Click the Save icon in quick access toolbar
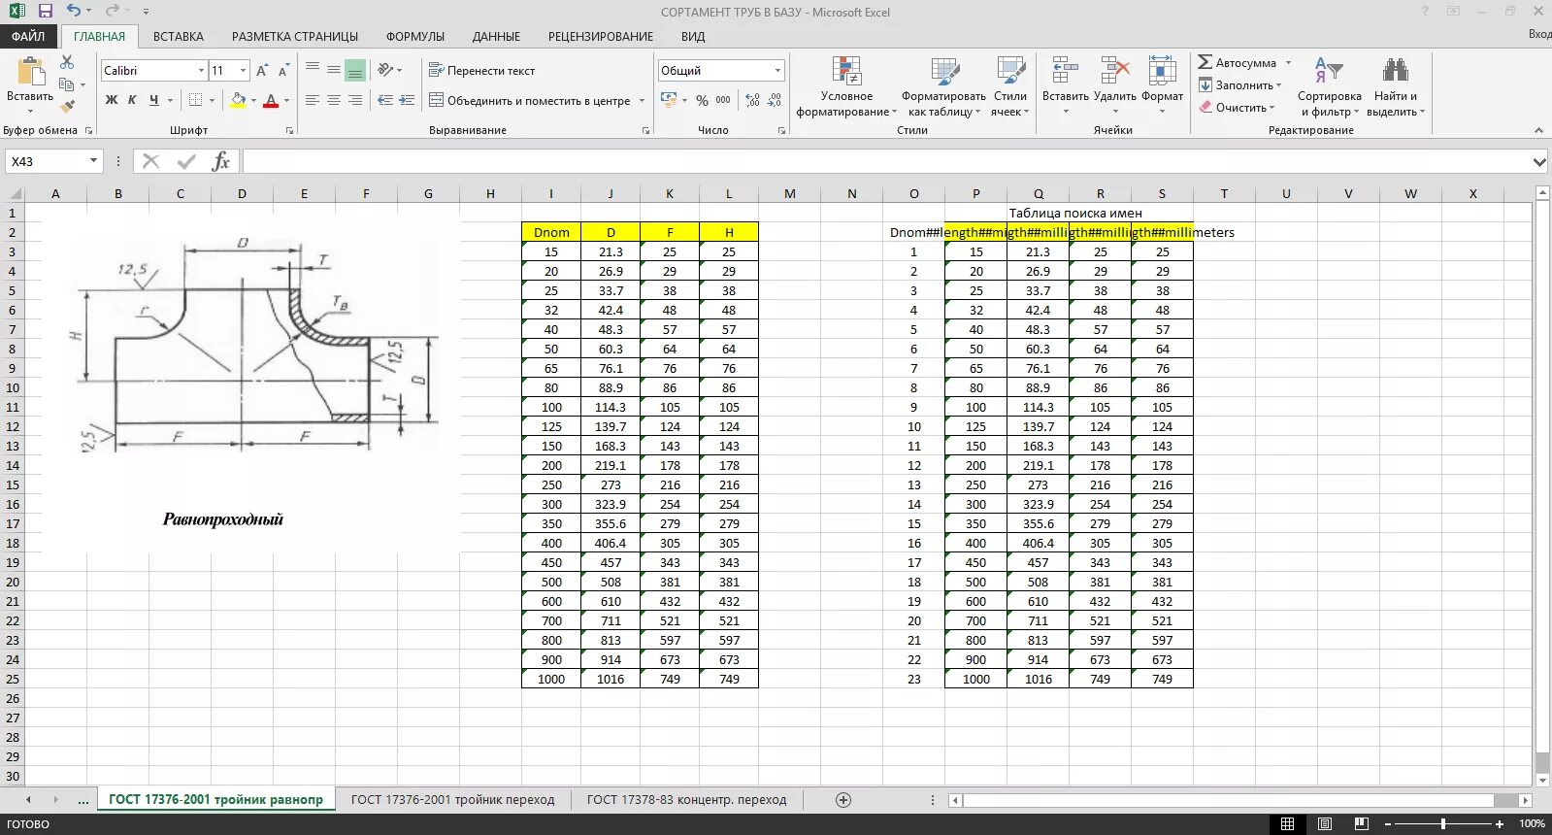The image size is (1552, 835). click(45, 11)
